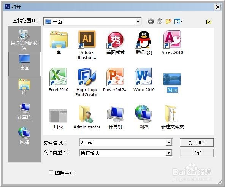Image resolution: width=225 pixels, height=187 pixels.
Task: Expand the 文件类型 format dropdown
Action: point(169,153)
